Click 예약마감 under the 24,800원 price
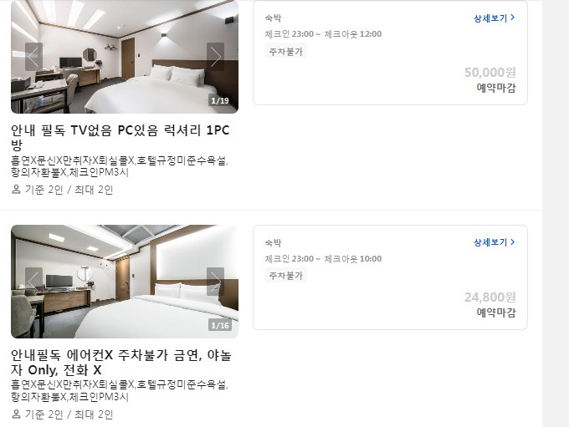Image resolution: width=569 pixels, height=427 pixels. 496,313
